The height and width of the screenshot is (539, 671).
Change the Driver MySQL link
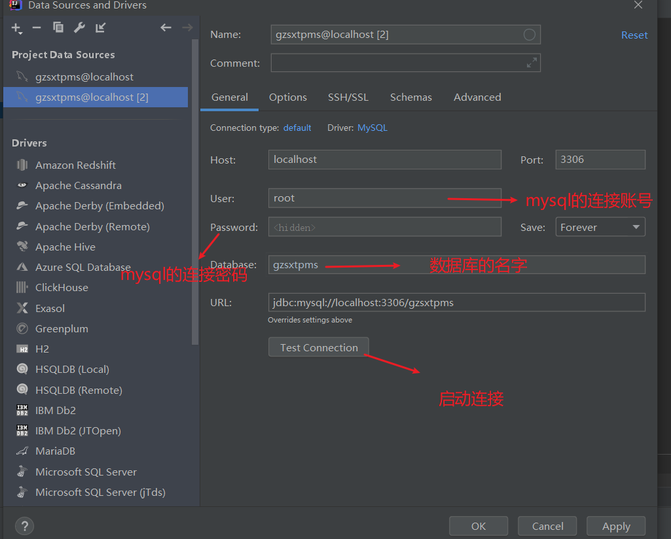tap(372, 128)
